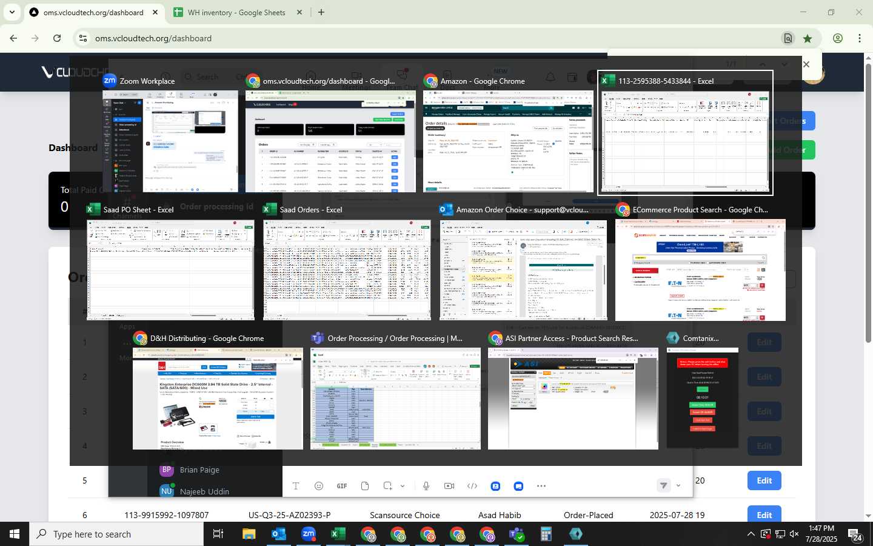This screenshot has height=546, width=873.
Task: View site information icon in the address bar
Action: point(83,38)
